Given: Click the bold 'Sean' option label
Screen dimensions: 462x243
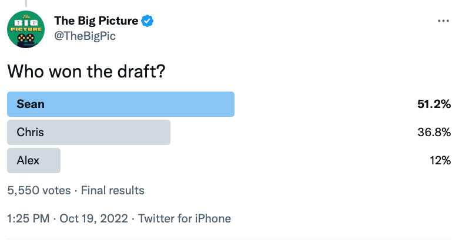Looking at the screenshot, I should point(31,104).
